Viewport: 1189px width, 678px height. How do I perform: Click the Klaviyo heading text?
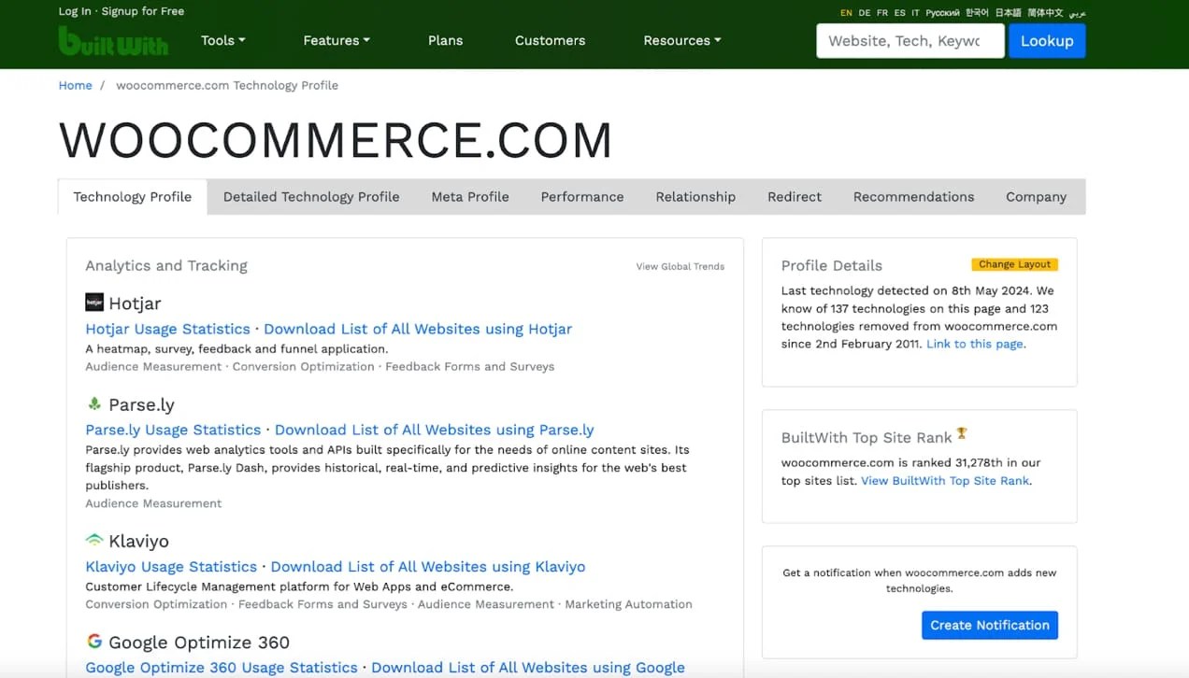[138, 541]
